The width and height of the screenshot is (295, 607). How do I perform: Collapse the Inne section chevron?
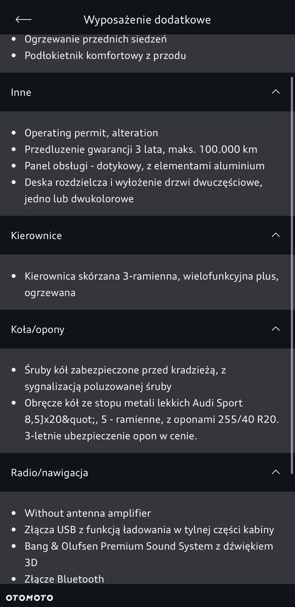(x=276, y=92)
